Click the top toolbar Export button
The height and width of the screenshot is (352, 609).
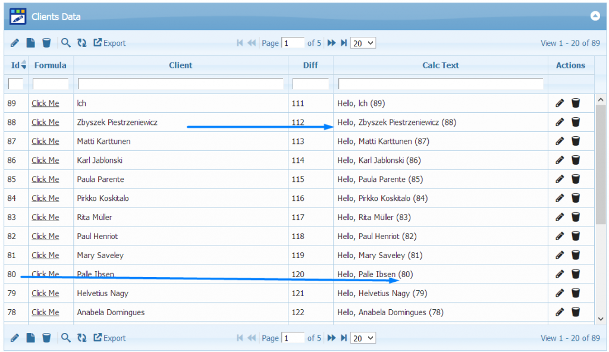click(x=110, y=43)
